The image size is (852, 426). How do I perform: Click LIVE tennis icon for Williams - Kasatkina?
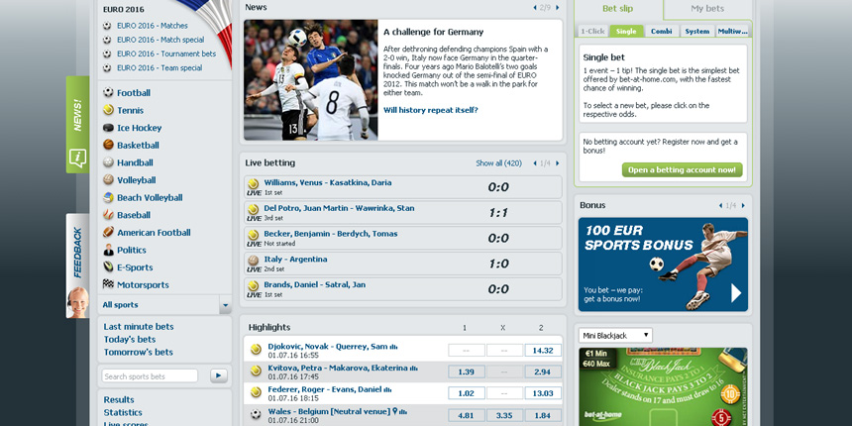click(x=254, y=186)
